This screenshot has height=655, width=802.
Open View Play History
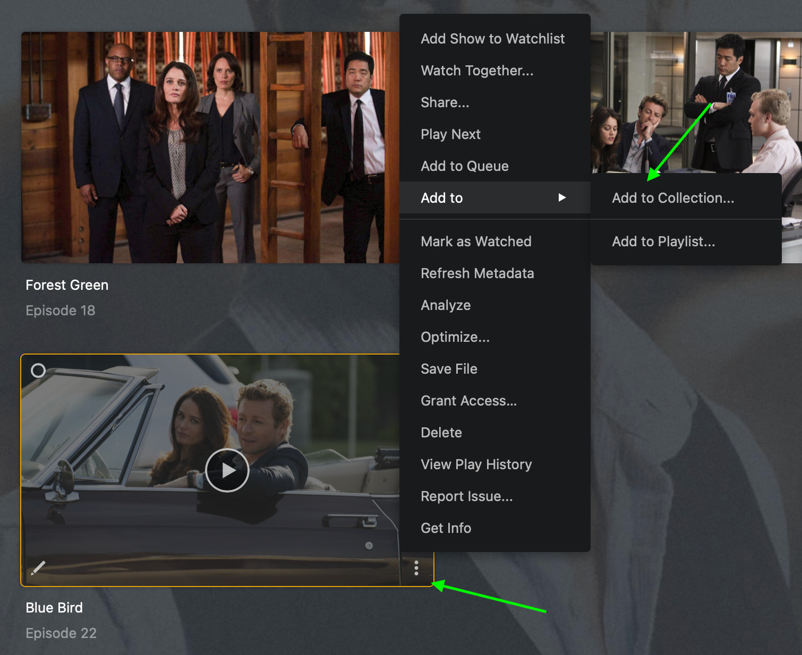[495, 464]
